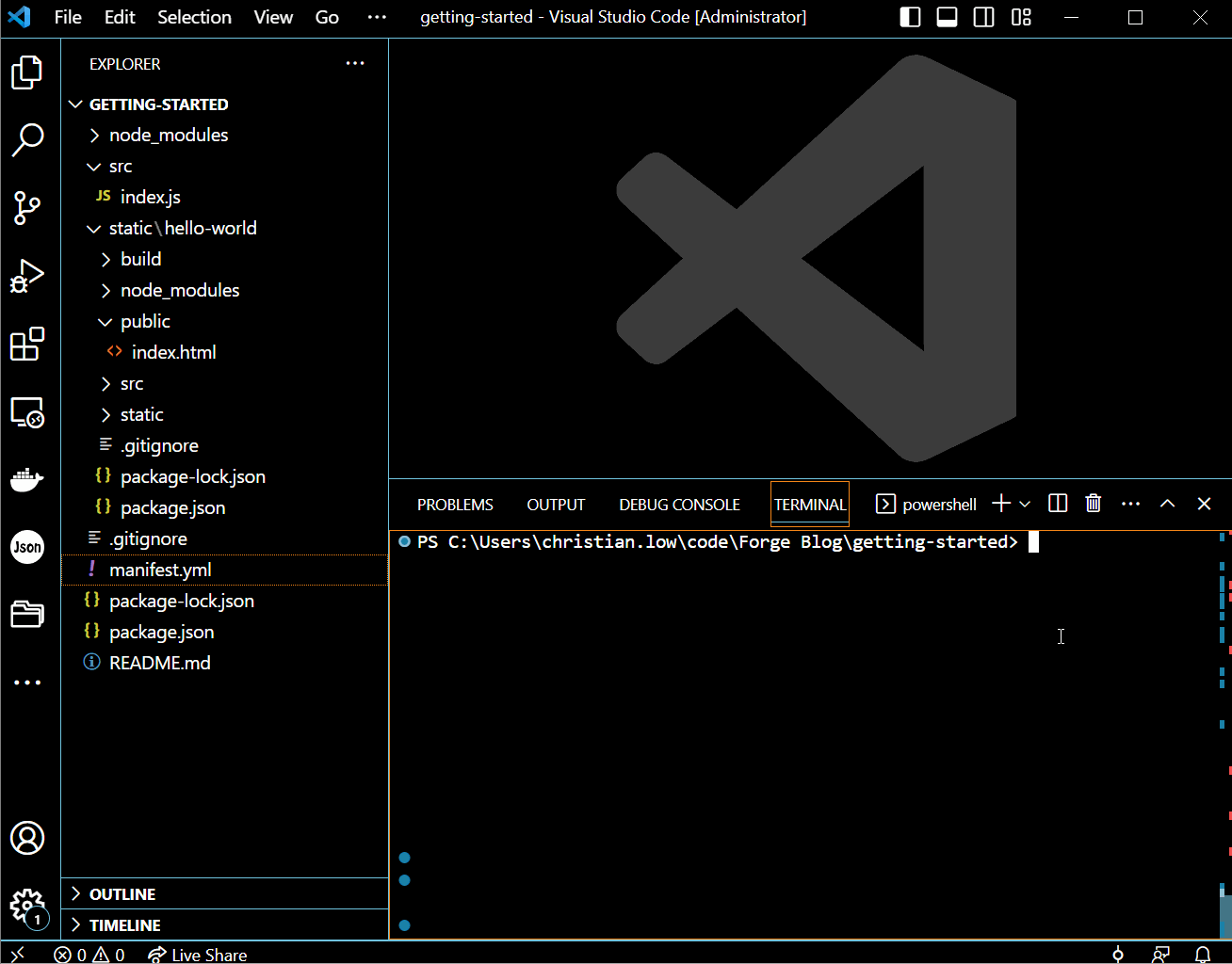The image size is (1232, 964).
Task: Toggle panel layout icon in title bar
Action: click(x=948, y=17)
